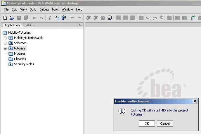Click the Paste clipboard icon

click(x=64, y=18)
